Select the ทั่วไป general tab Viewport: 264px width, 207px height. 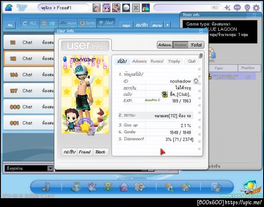click(x=122, y=61)
